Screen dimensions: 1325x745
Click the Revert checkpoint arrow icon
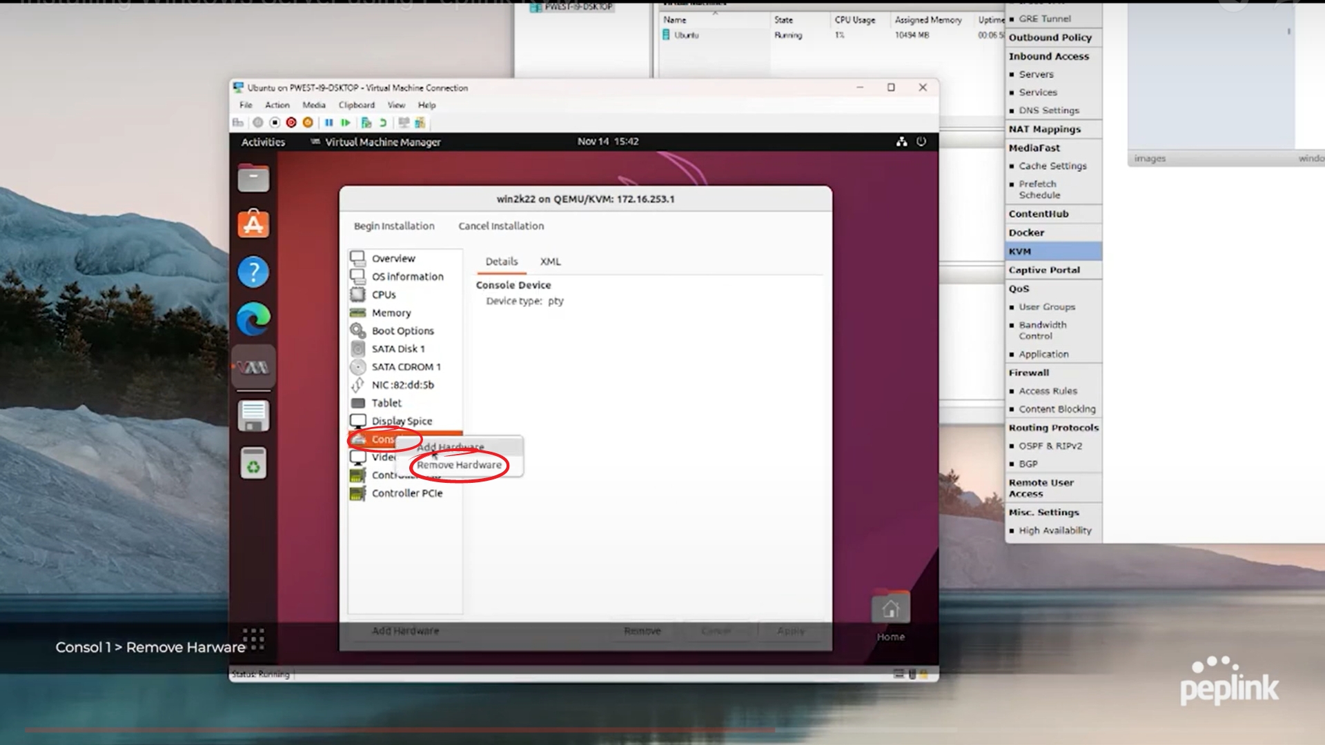[383, 123]
